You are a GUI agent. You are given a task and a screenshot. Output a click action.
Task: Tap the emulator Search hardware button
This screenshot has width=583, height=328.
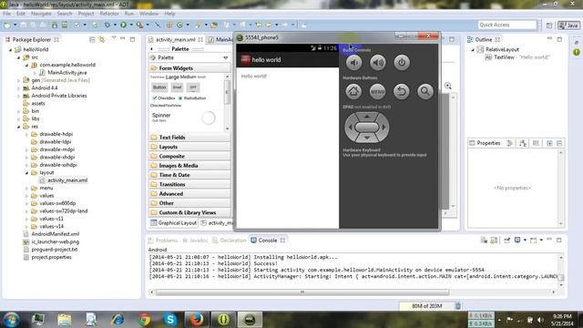425,91
